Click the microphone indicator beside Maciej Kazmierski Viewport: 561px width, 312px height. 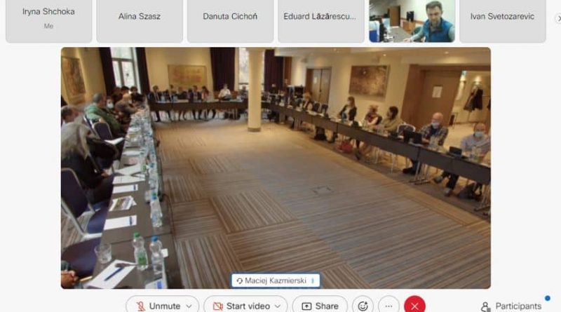pyautogui.click(x=313, y=281)
